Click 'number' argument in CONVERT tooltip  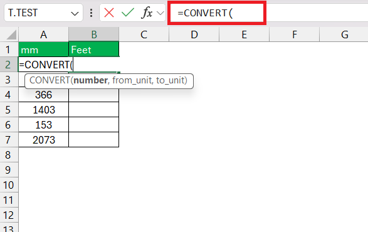tap(91, 80)
